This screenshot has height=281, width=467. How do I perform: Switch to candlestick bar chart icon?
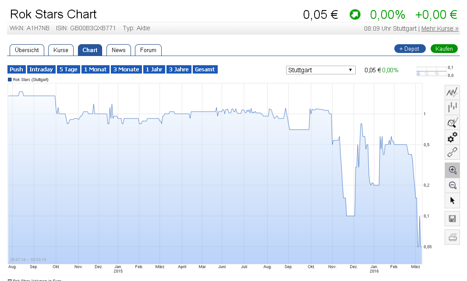tap(452, 107)
